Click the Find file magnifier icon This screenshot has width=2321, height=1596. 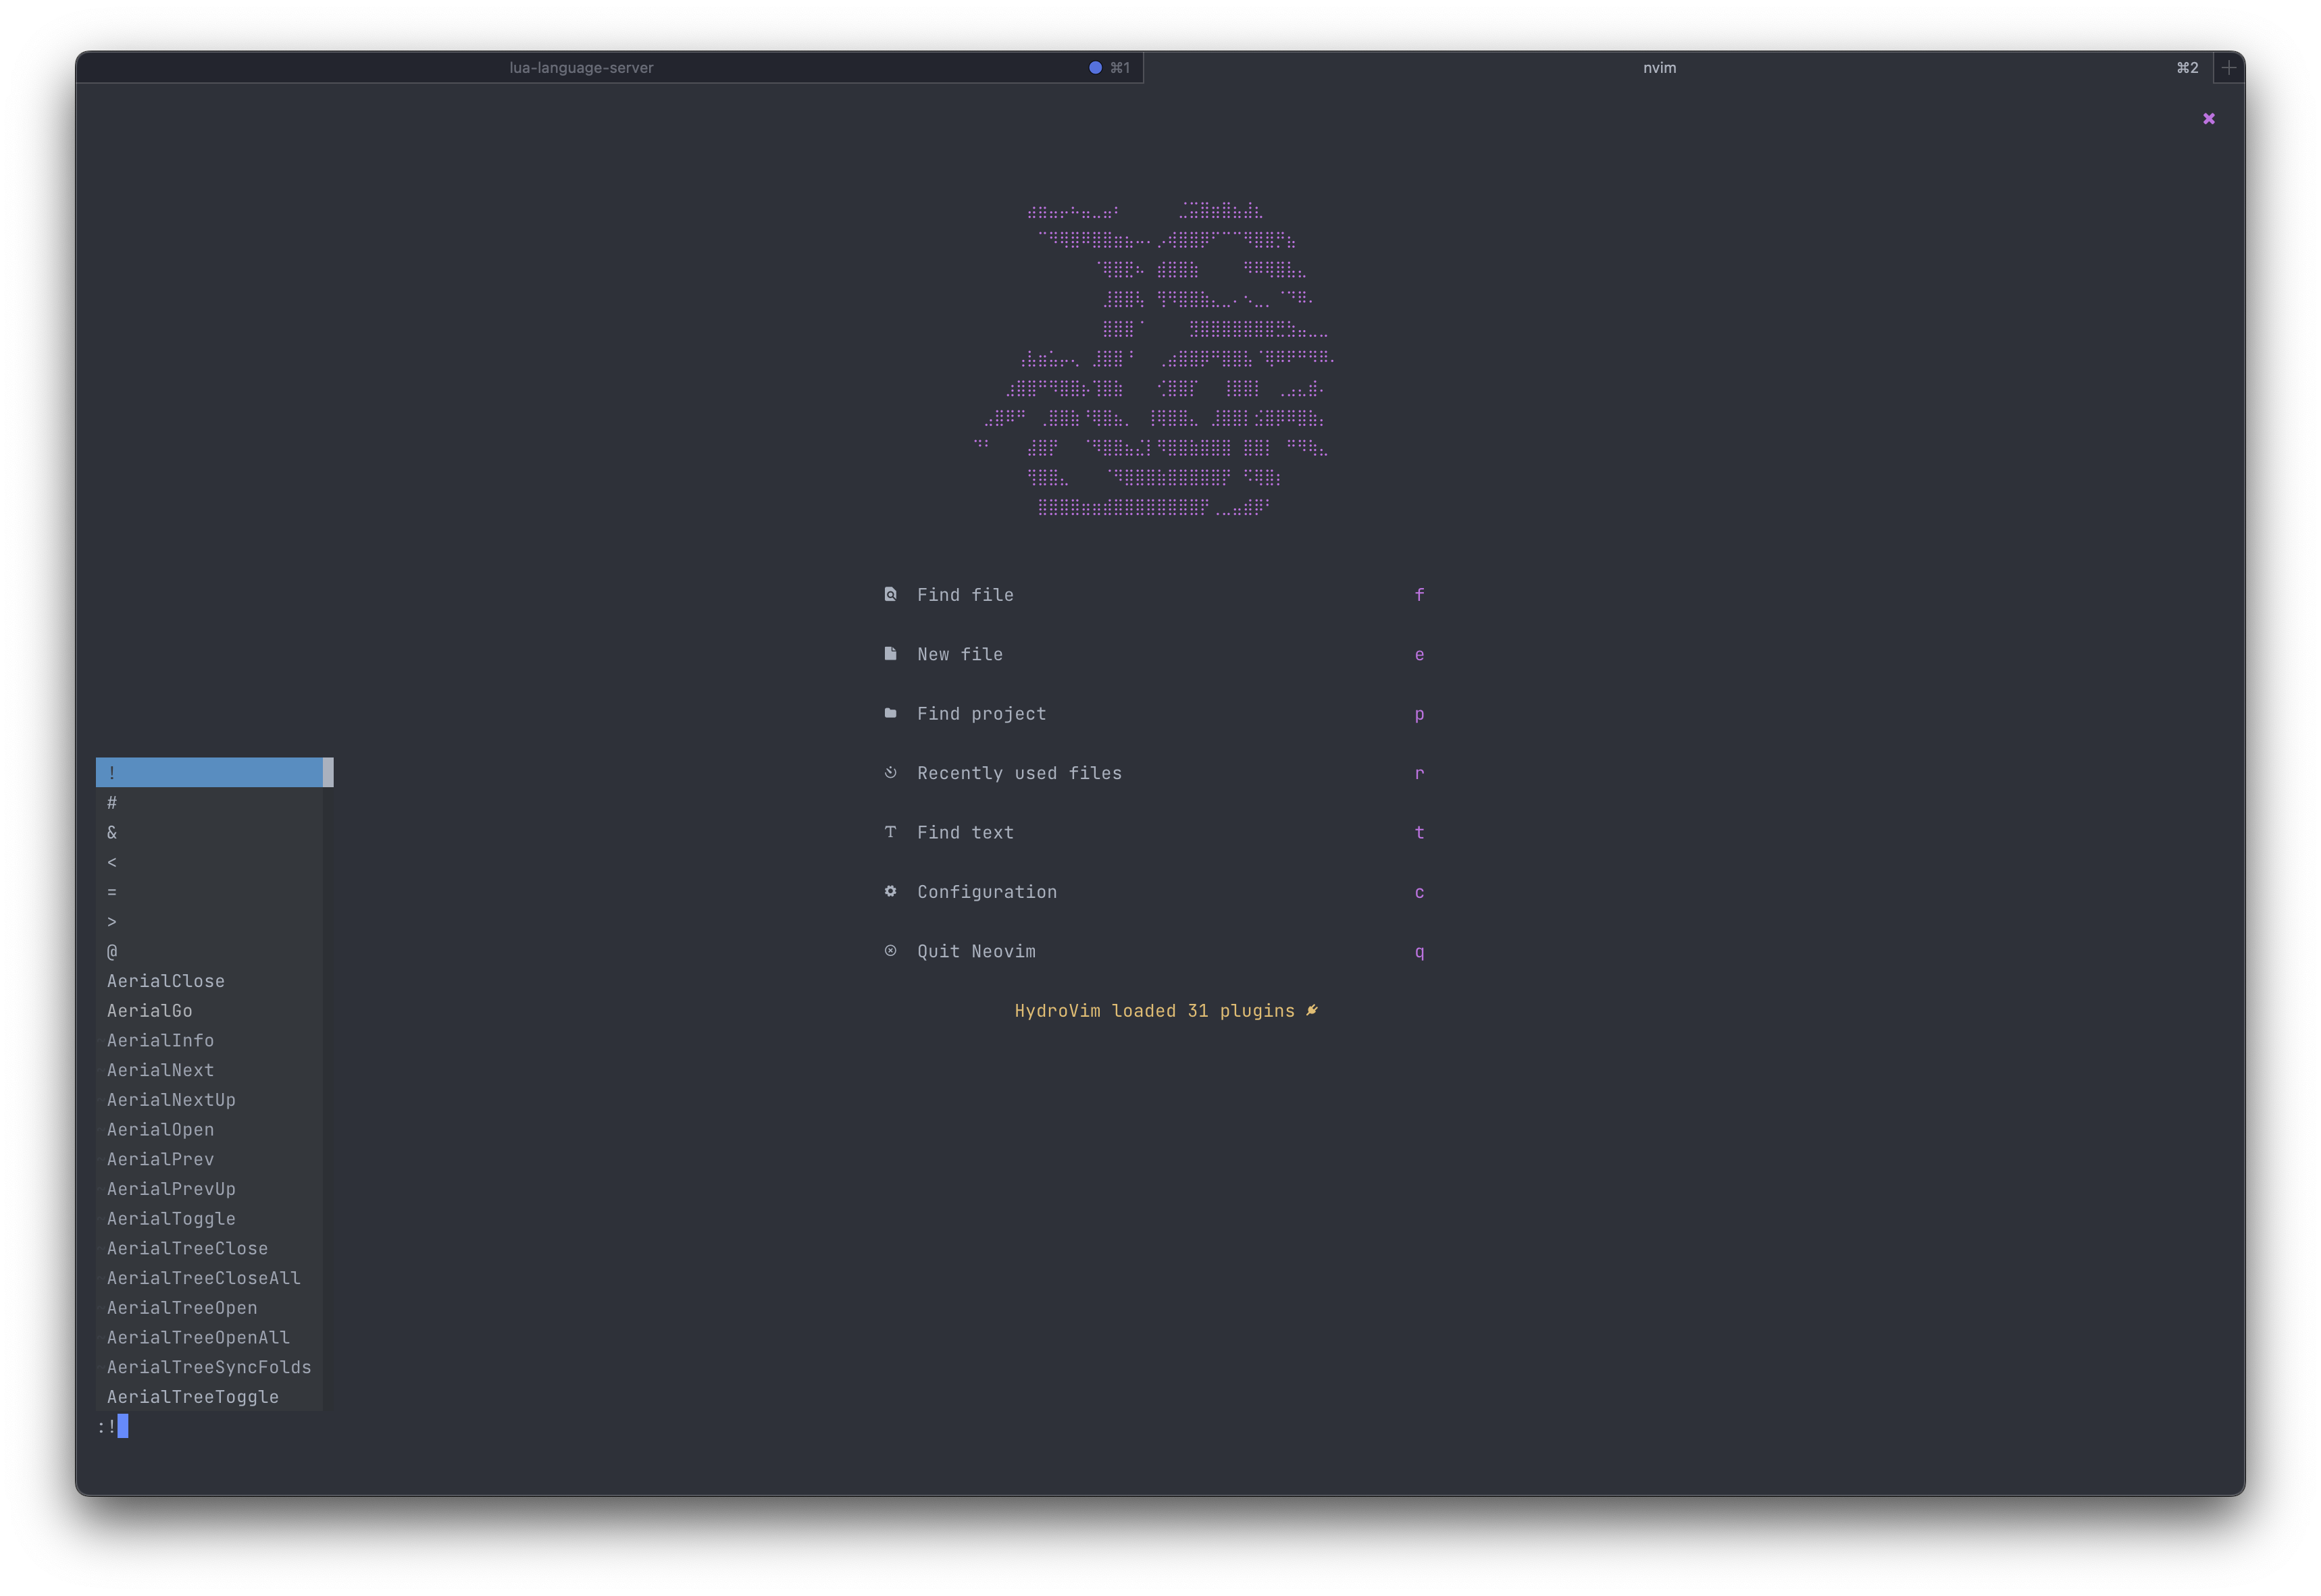890,594
